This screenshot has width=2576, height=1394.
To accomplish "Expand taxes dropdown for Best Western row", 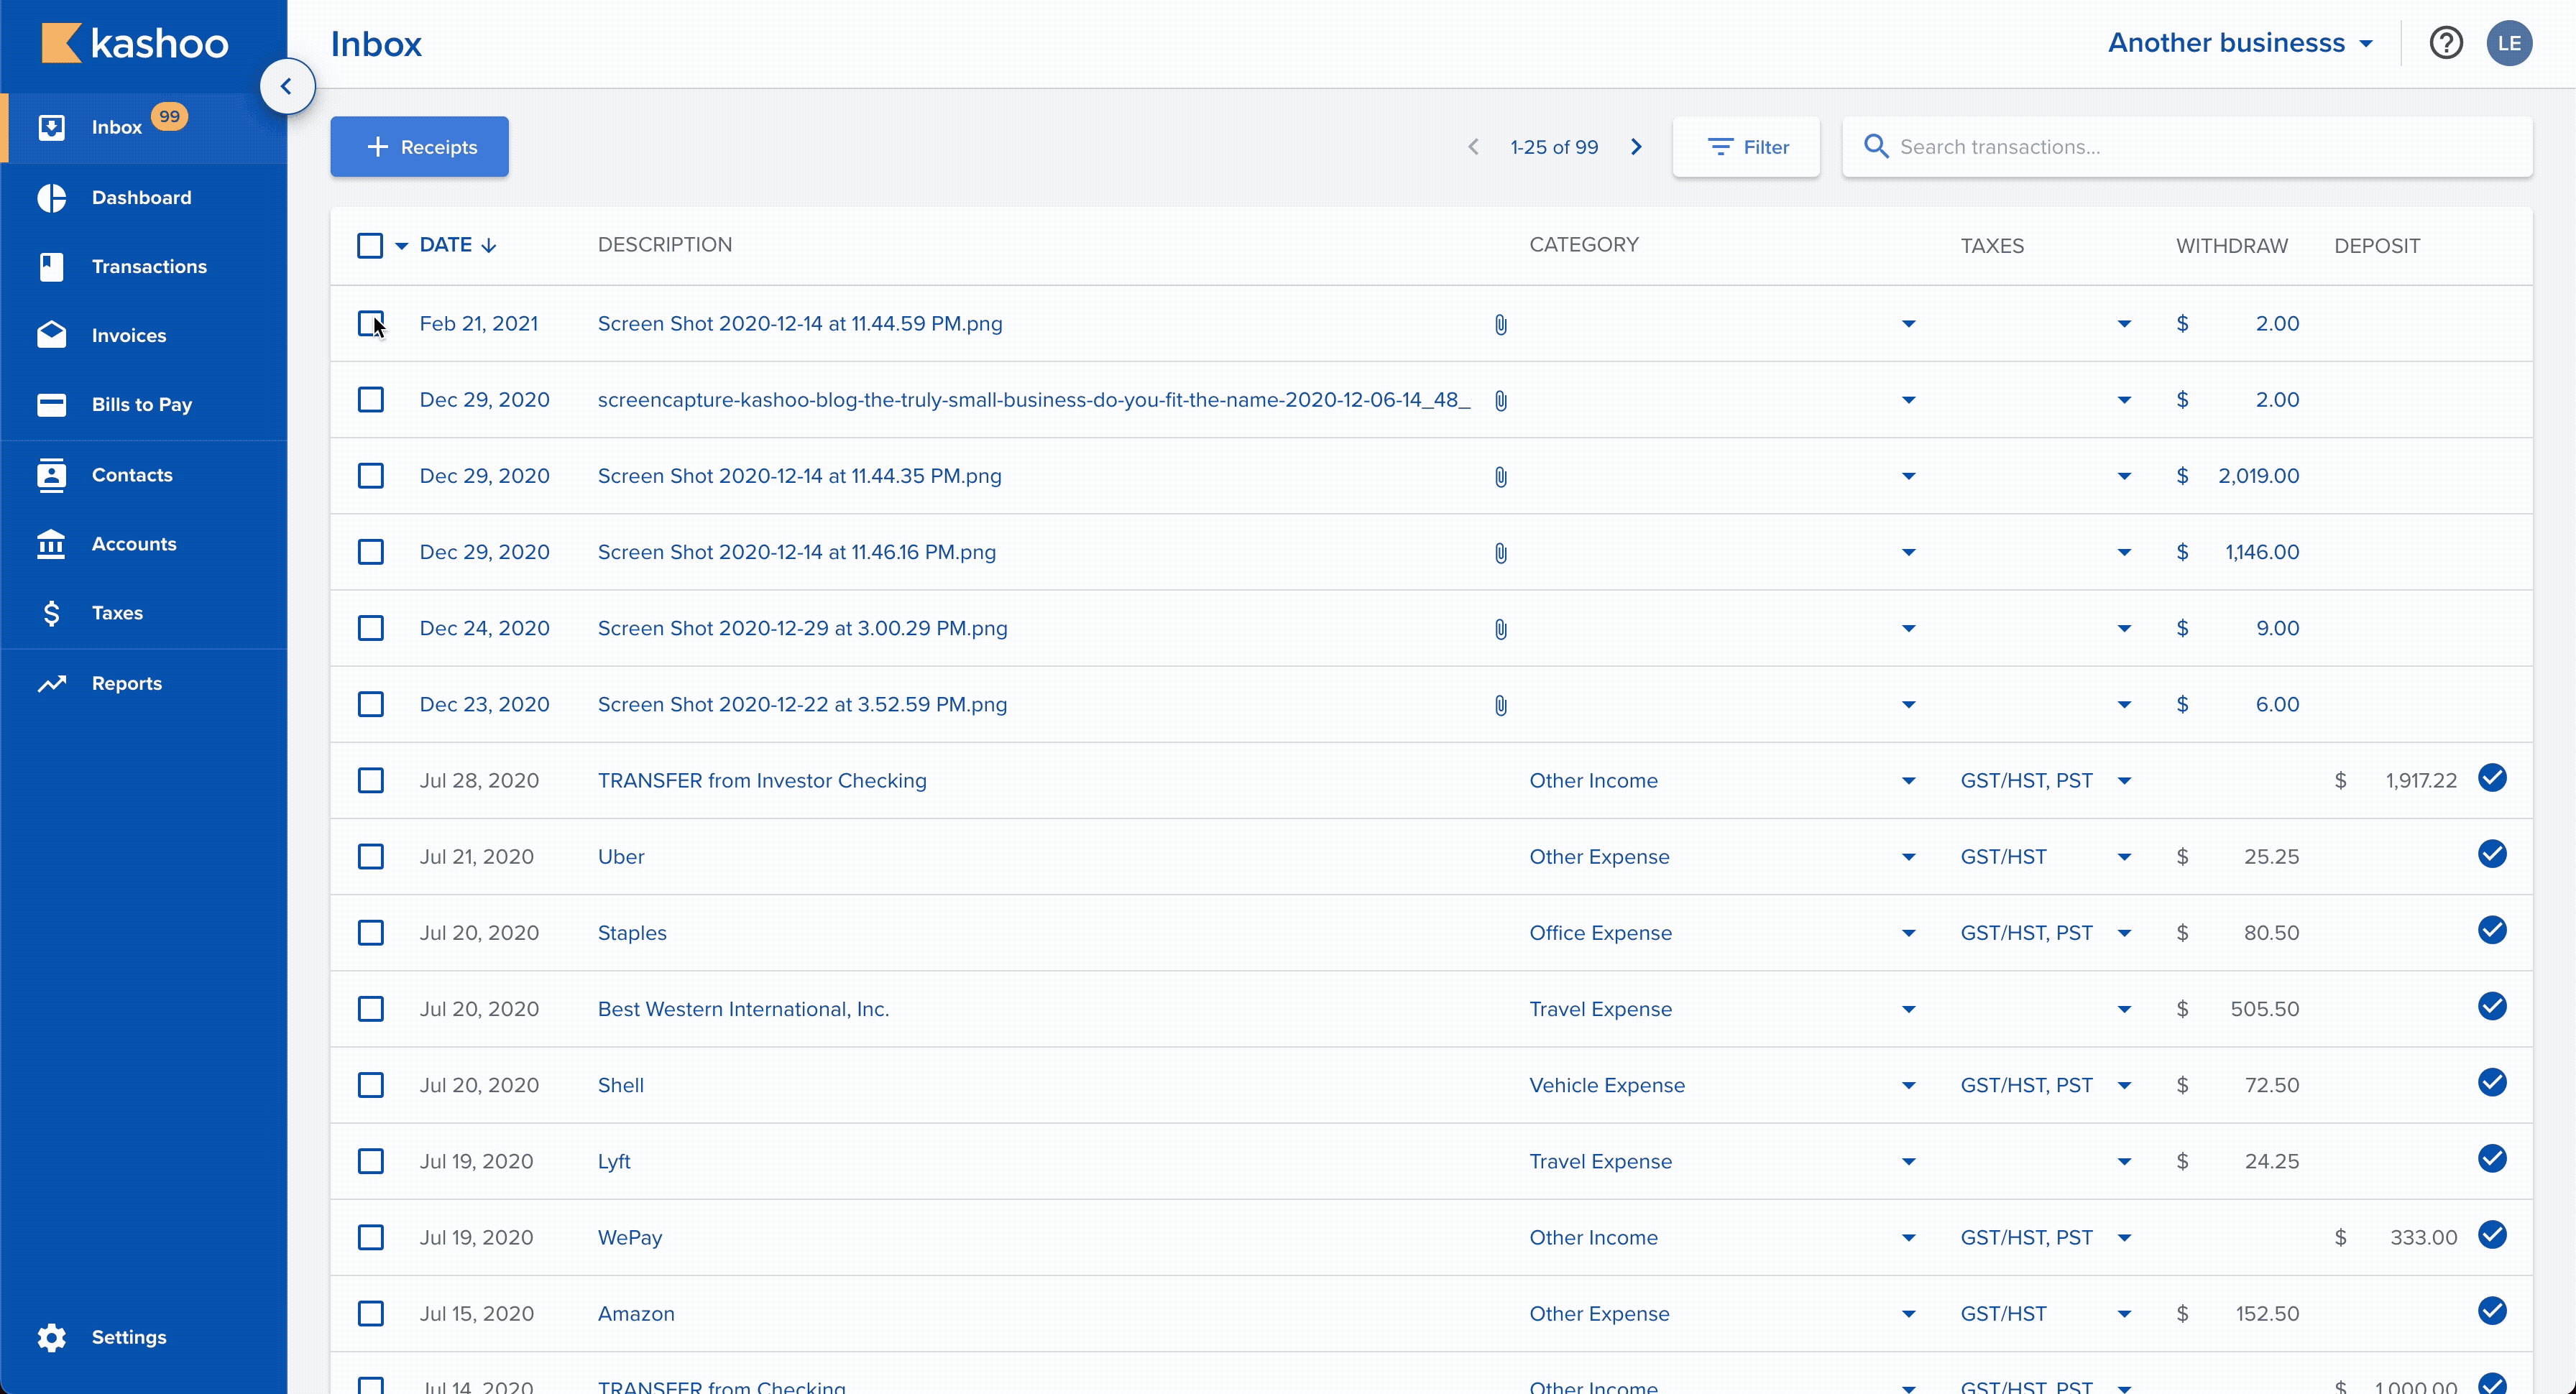I will pyautogui.click(x=2124, y=1009).
